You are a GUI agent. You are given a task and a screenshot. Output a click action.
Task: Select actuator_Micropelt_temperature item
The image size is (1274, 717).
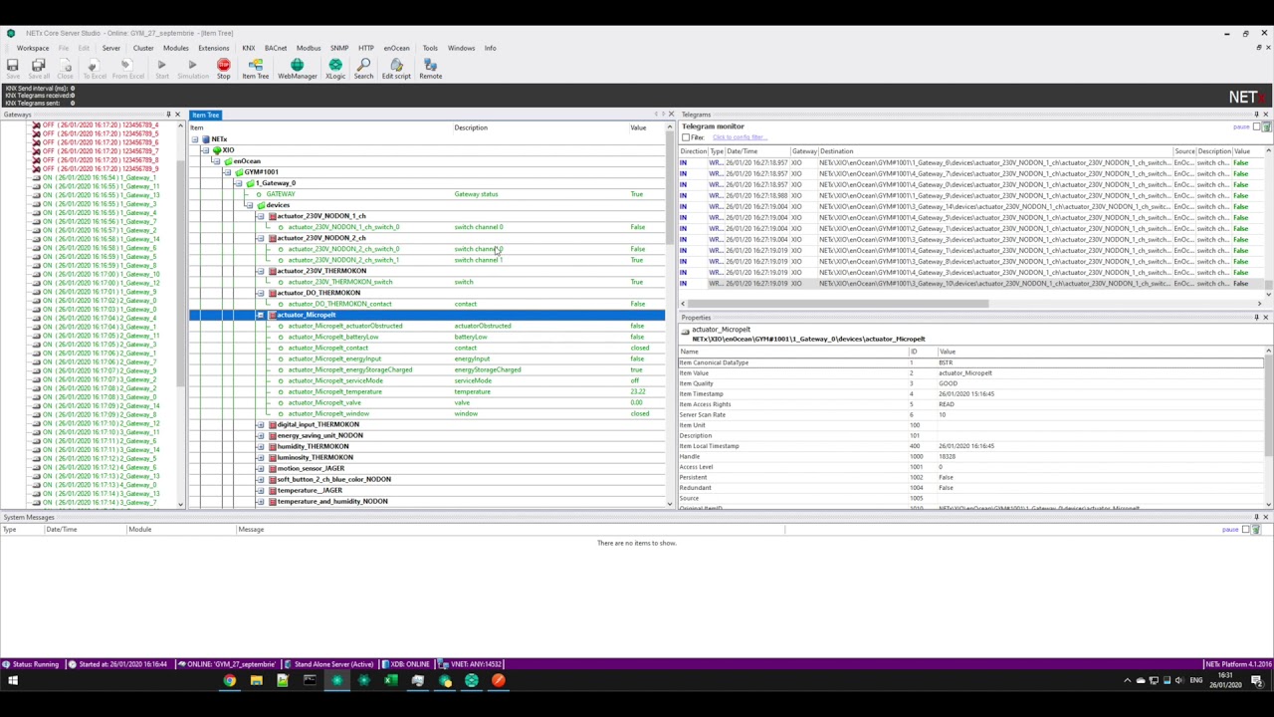[334, 391]
